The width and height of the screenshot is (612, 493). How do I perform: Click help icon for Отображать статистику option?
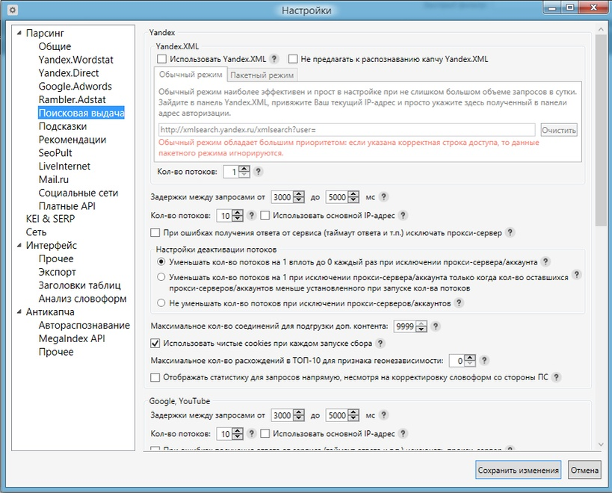coord(557,377)
